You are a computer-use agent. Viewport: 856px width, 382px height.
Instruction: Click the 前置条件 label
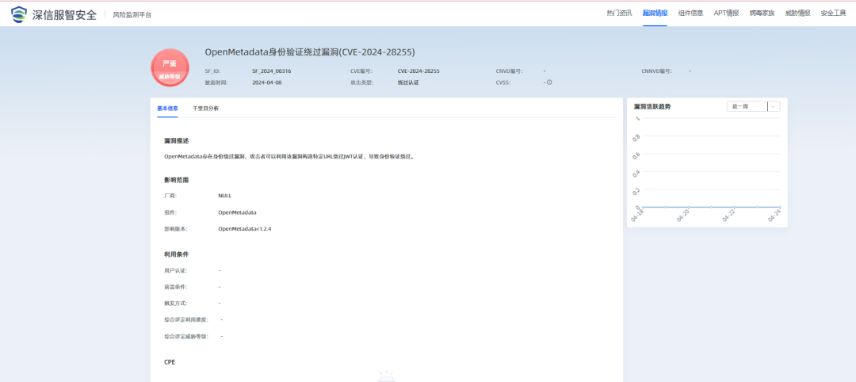[x=176, y=287]
